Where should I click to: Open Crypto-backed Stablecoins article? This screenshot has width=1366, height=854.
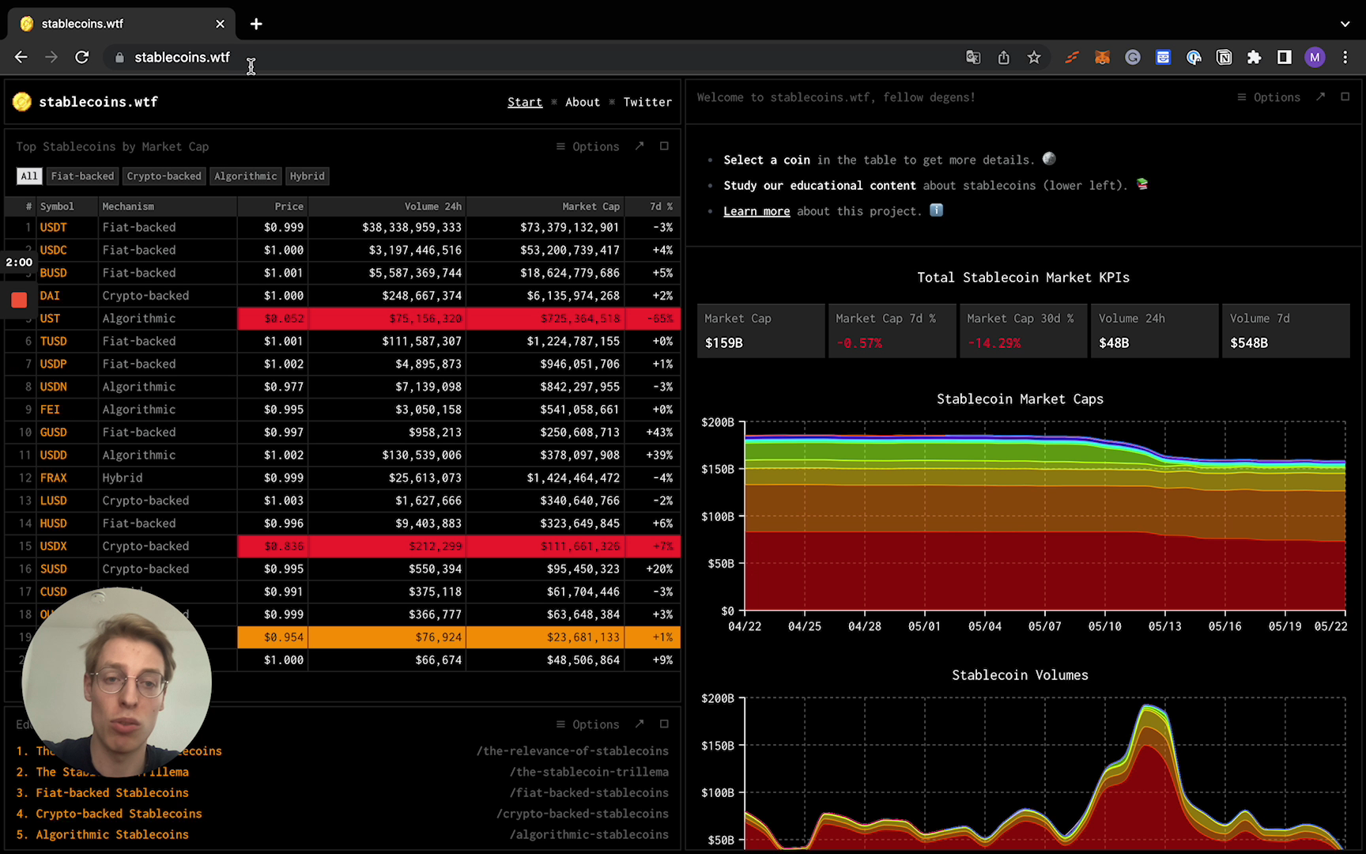(x=119, y=813)
